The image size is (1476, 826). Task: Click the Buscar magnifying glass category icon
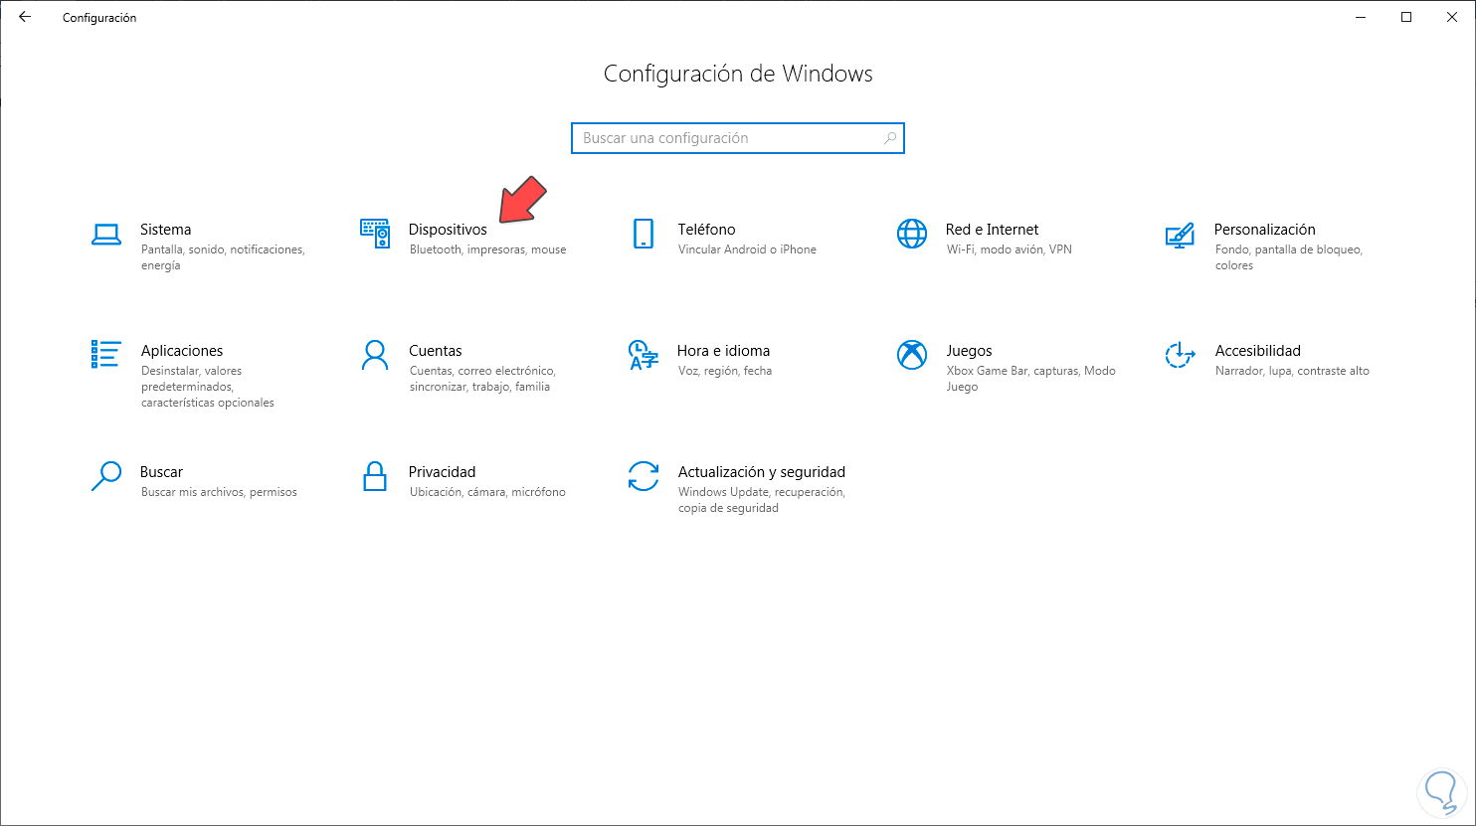105,476
